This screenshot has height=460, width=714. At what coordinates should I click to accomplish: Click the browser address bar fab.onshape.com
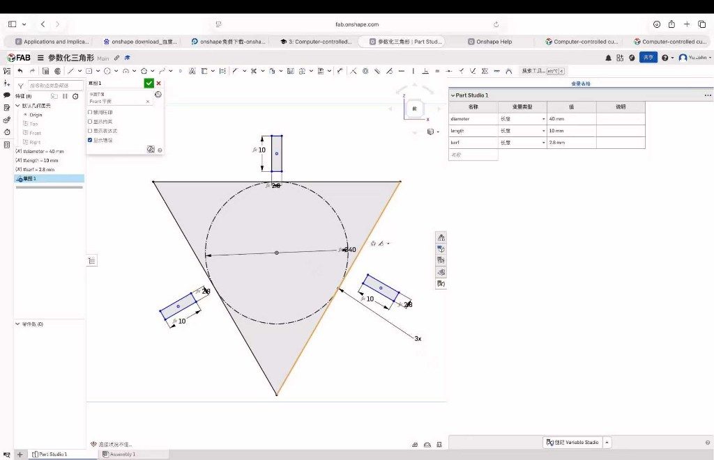point(357,24)
